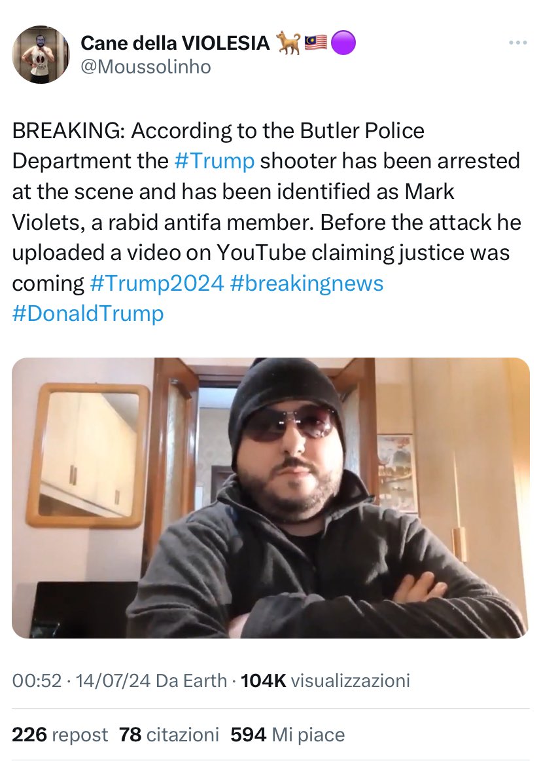
Task: Click the tweet body text
Action: 267,222
